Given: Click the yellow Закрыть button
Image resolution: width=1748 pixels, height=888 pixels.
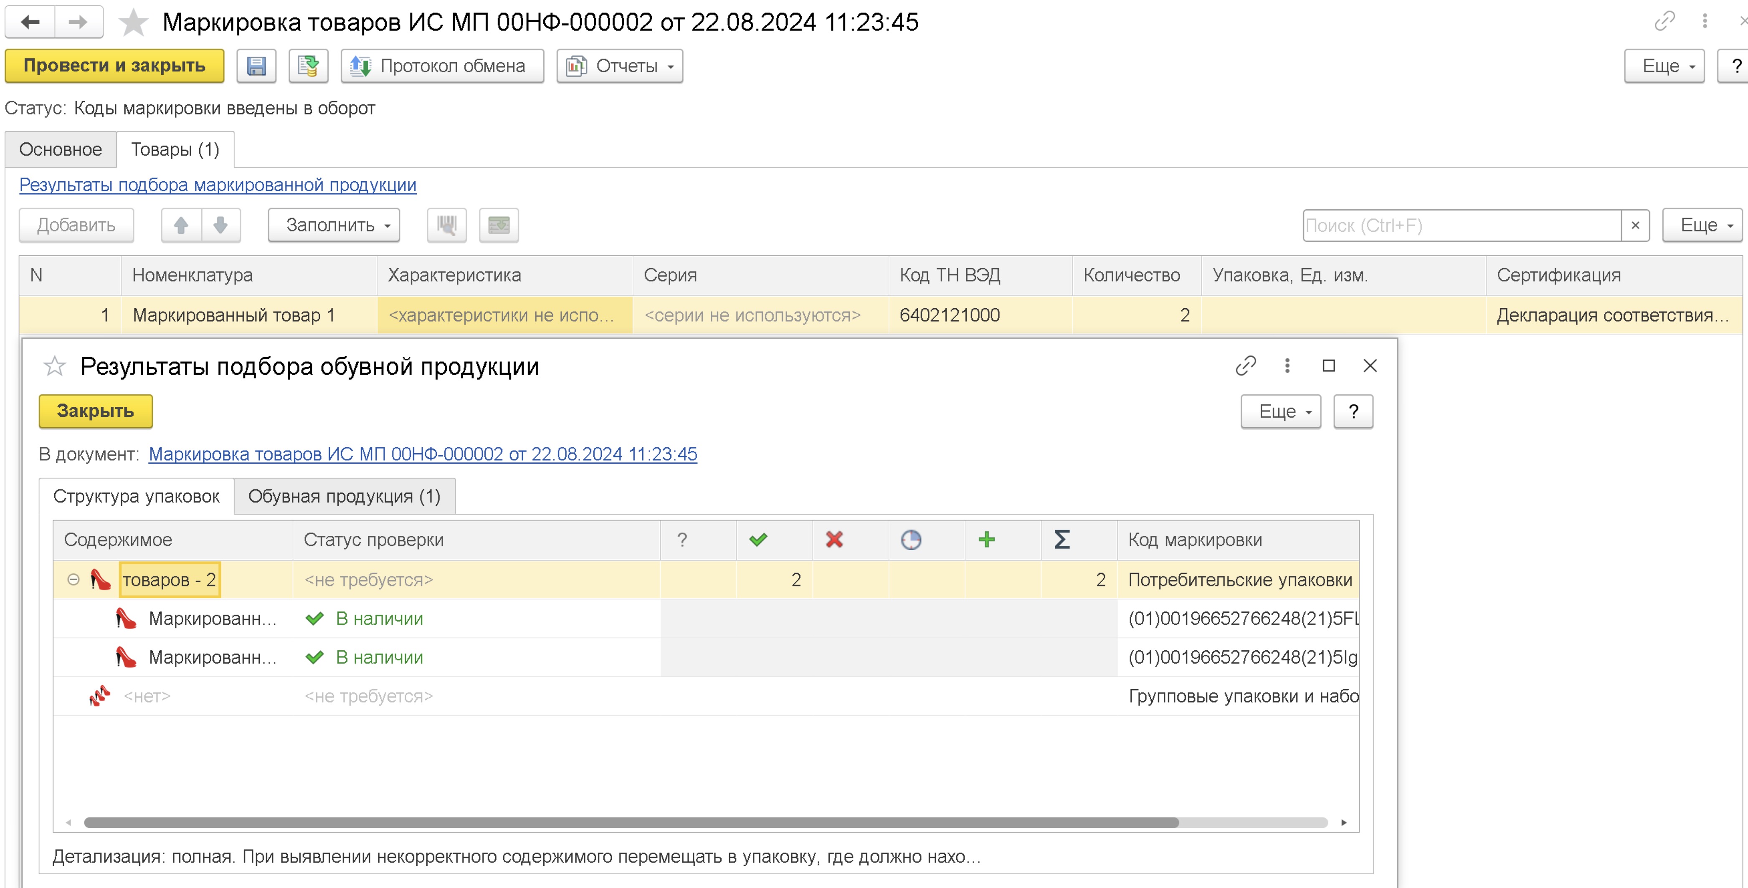Looking at the screenshot, I should pyautogui.click(x=96, y=411).
